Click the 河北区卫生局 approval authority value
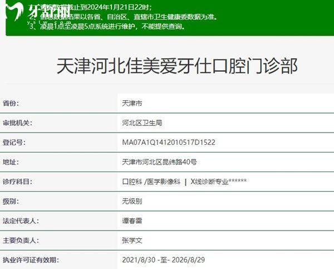The image size is (334, 269). point(142,123)
